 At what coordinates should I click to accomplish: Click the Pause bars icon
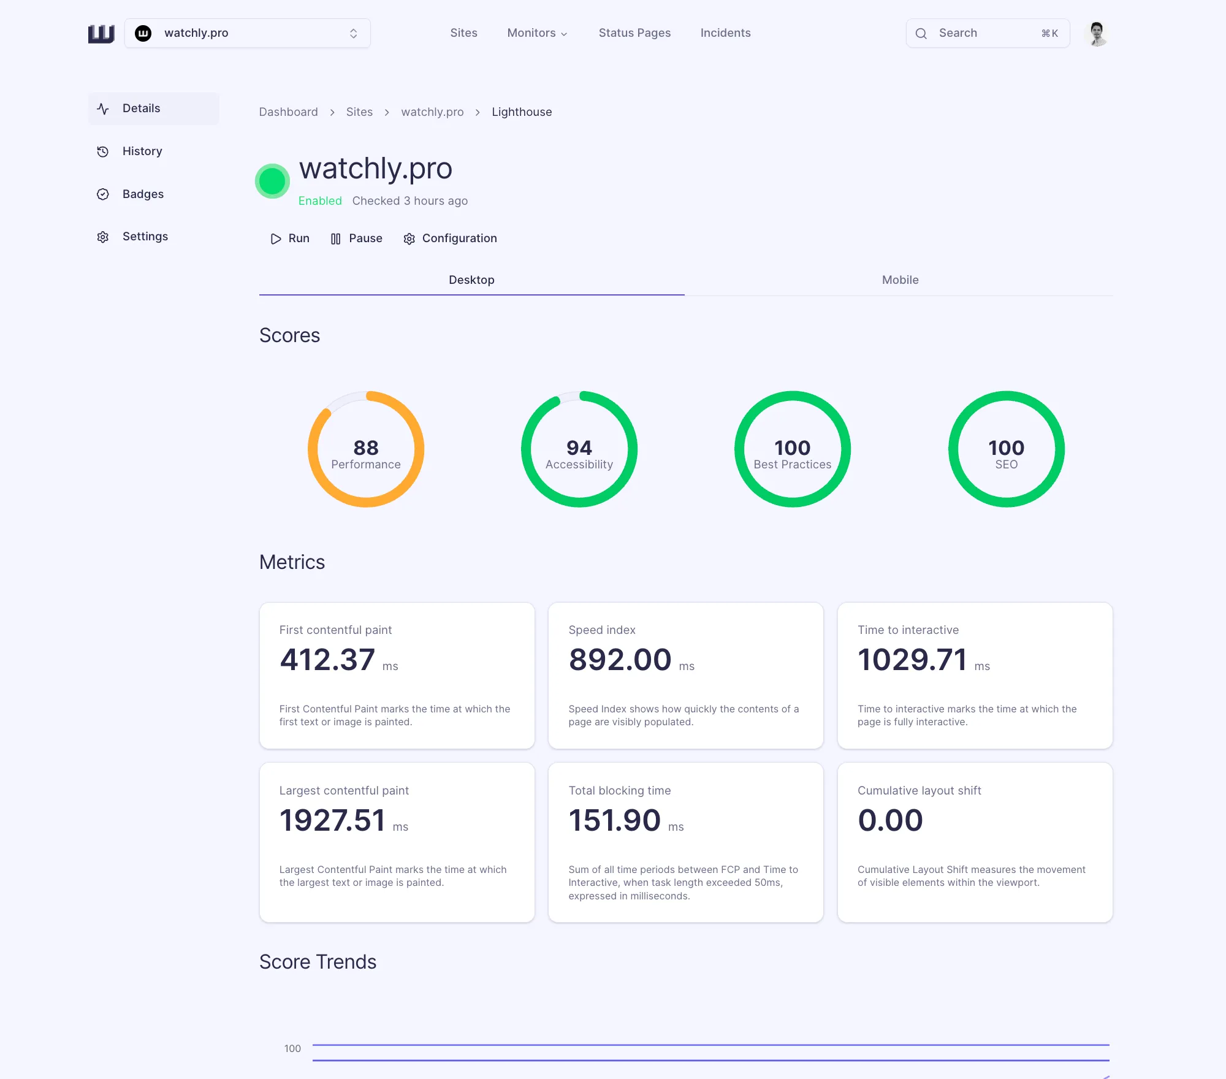point(335,238)
